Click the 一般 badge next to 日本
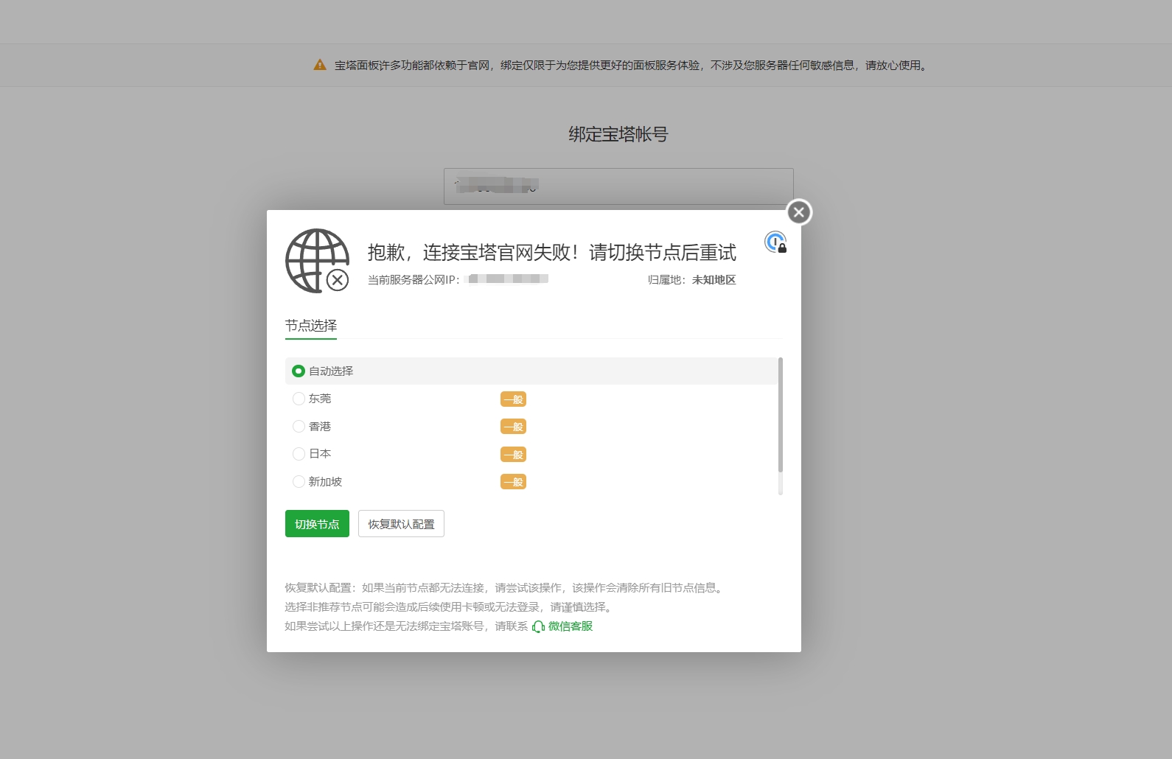 coord(514,455)
